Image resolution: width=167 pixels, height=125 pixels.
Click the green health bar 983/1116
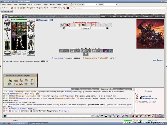click(19, 20)
